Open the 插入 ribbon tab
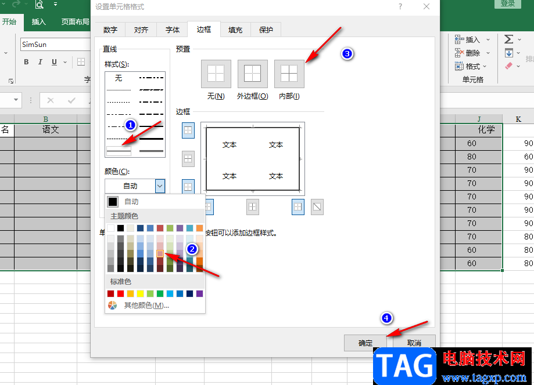534x385 pixels. coord(38,22)
